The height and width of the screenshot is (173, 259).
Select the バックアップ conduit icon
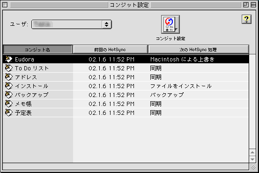click(x=9, y=95)
